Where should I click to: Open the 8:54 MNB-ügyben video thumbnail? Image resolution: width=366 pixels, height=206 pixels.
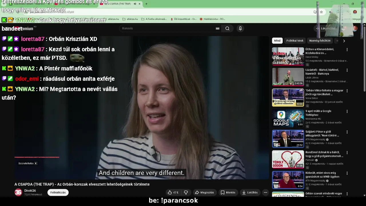pyautogui.click(x=288, y=180)
